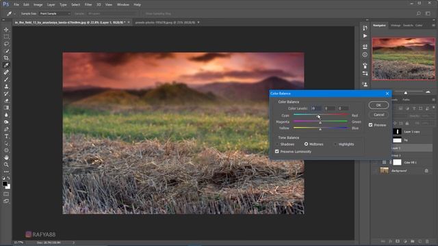Click the Cyan-Red slider handle
Screen dimensions: 438x246
coord(318,116)
